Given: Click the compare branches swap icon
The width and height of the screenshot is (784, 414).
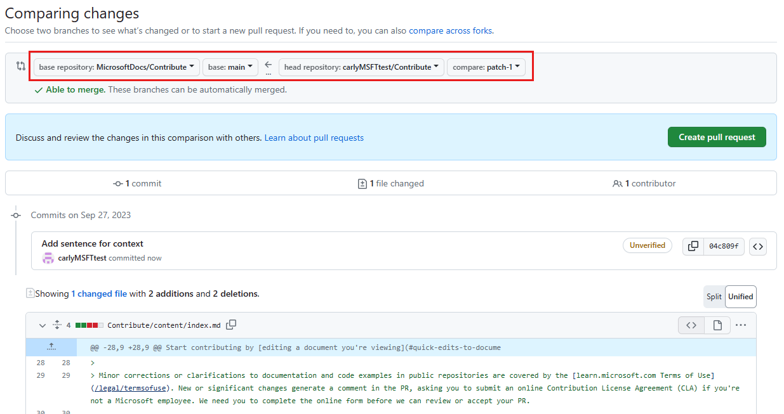Looking at the screenshot, I should [x=21, y=66].
